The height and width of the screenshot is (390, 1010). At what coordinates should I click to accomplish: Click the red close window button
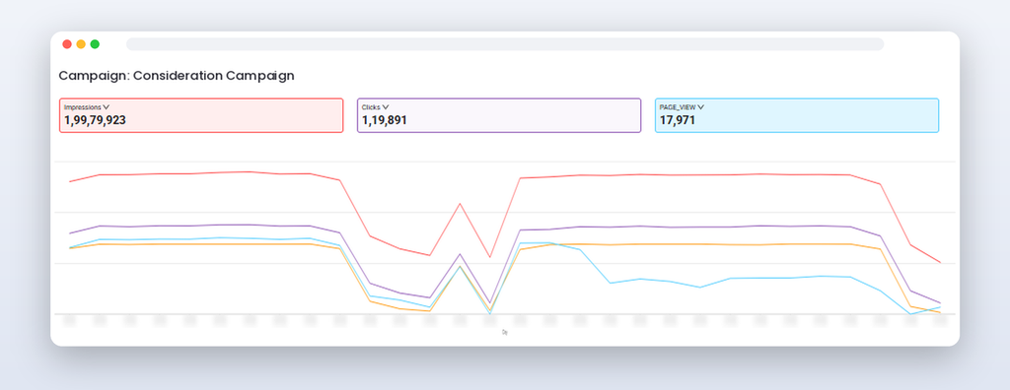coord(67,44)
